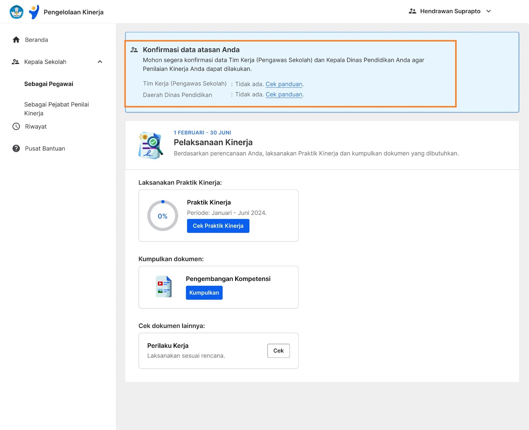Click the Beranda home icon
Screen dimensions: 529x430
(x=16, y=40)
